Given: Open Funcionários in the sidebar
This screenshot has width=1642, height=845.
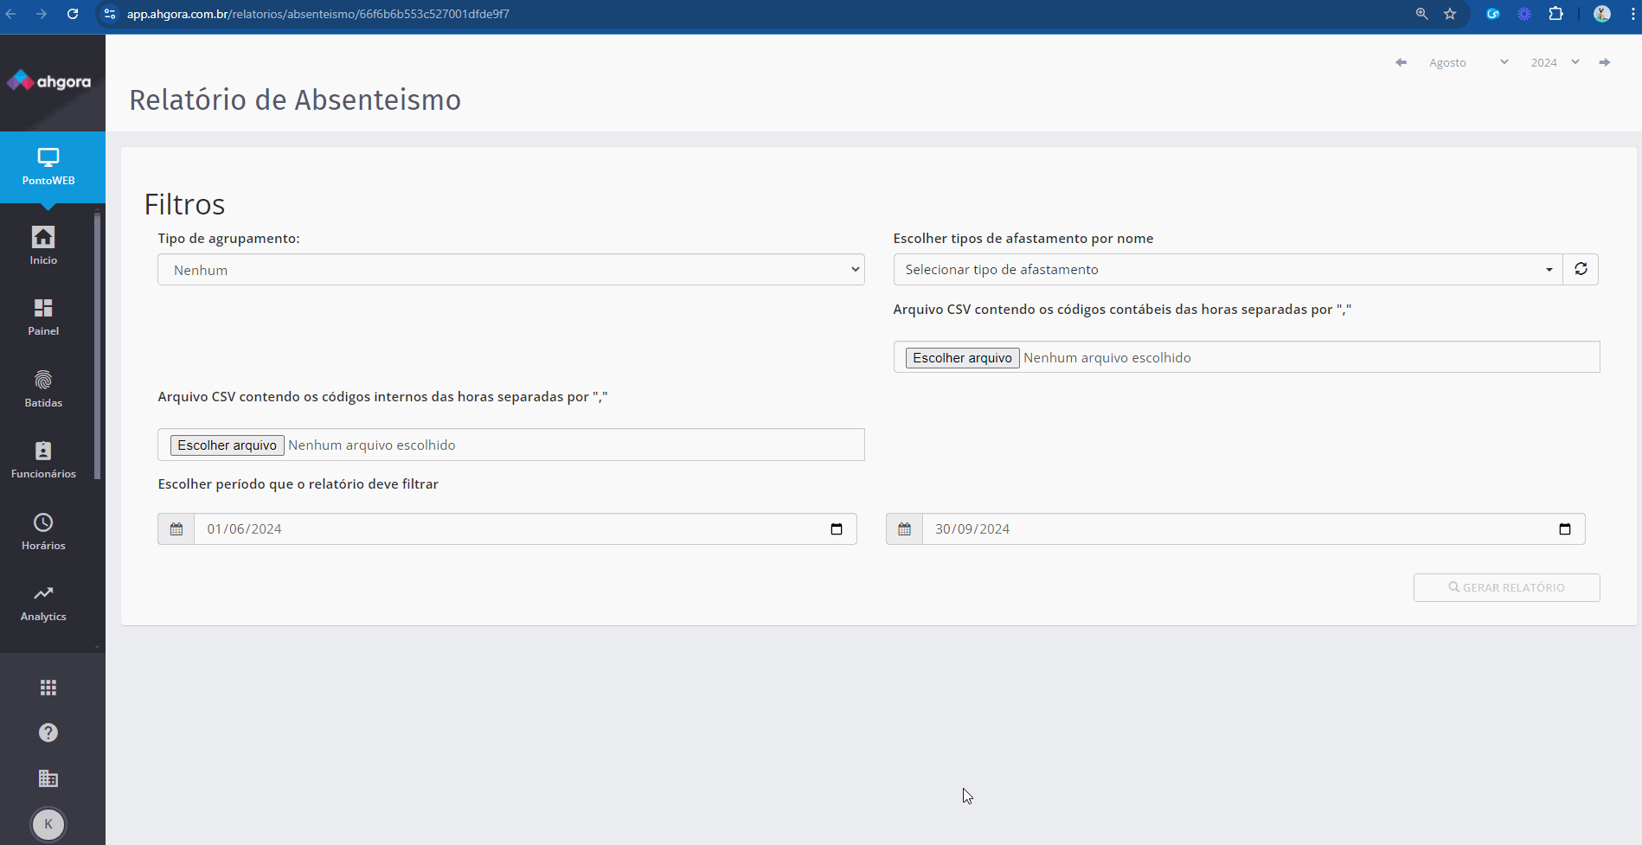Looking at the screenshot, I should pos(43,459).
